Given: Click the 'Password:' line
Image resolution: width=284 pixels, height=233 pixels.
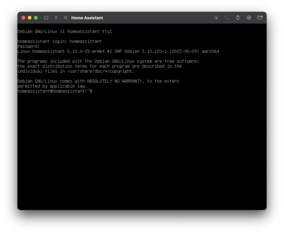Looking at the screenshot, I should (x=29, y=46).
